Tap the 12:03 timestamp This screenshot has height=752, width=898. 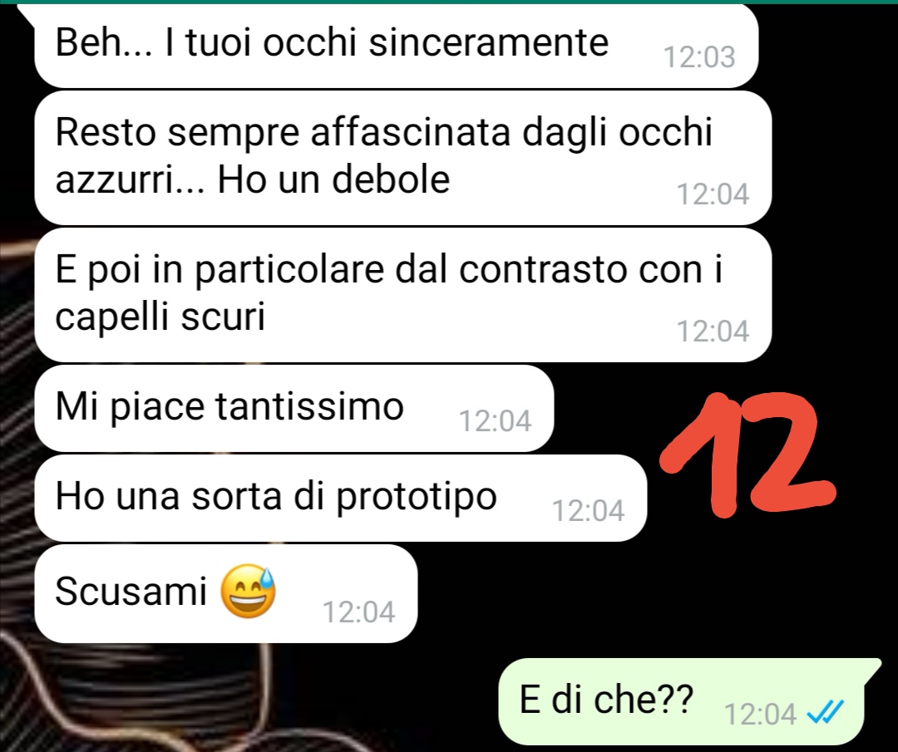pyautogui.click(x=698, y=57)
